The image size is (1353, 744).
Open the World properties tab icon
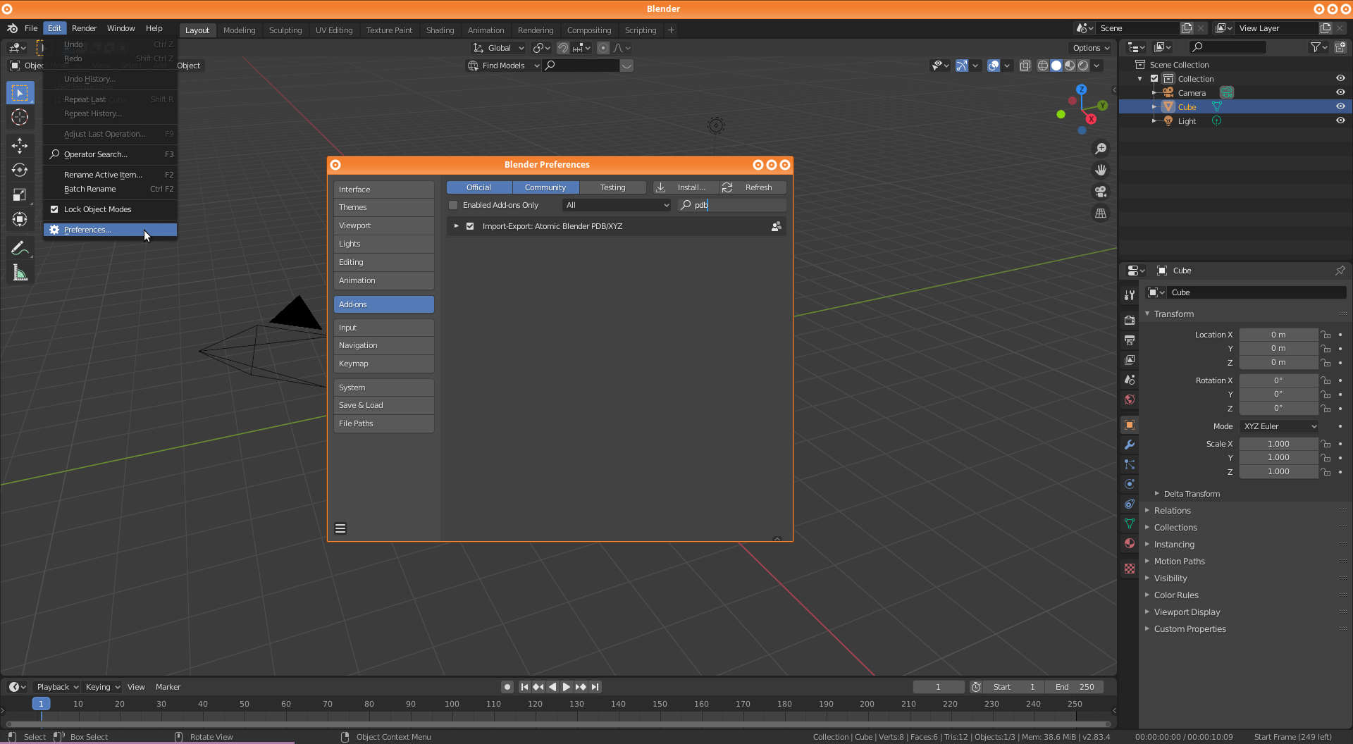[1130, 399]
